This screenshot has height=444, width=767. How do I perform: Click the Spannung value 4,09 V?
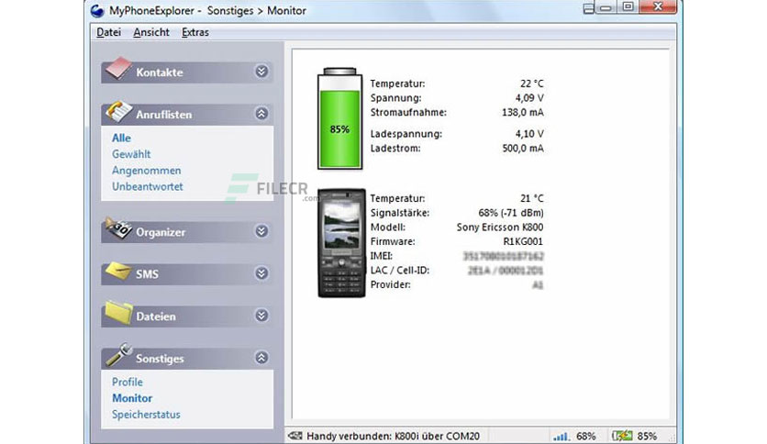click(529, 98)
